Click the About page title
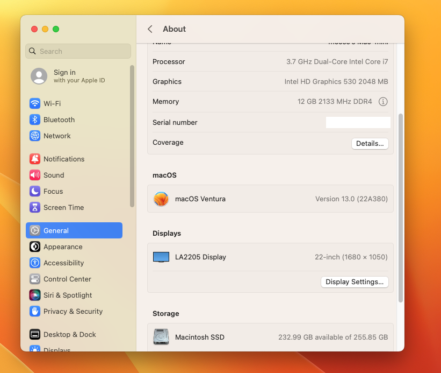This screenshot has width=441, height=373. (x=175, y=29)
